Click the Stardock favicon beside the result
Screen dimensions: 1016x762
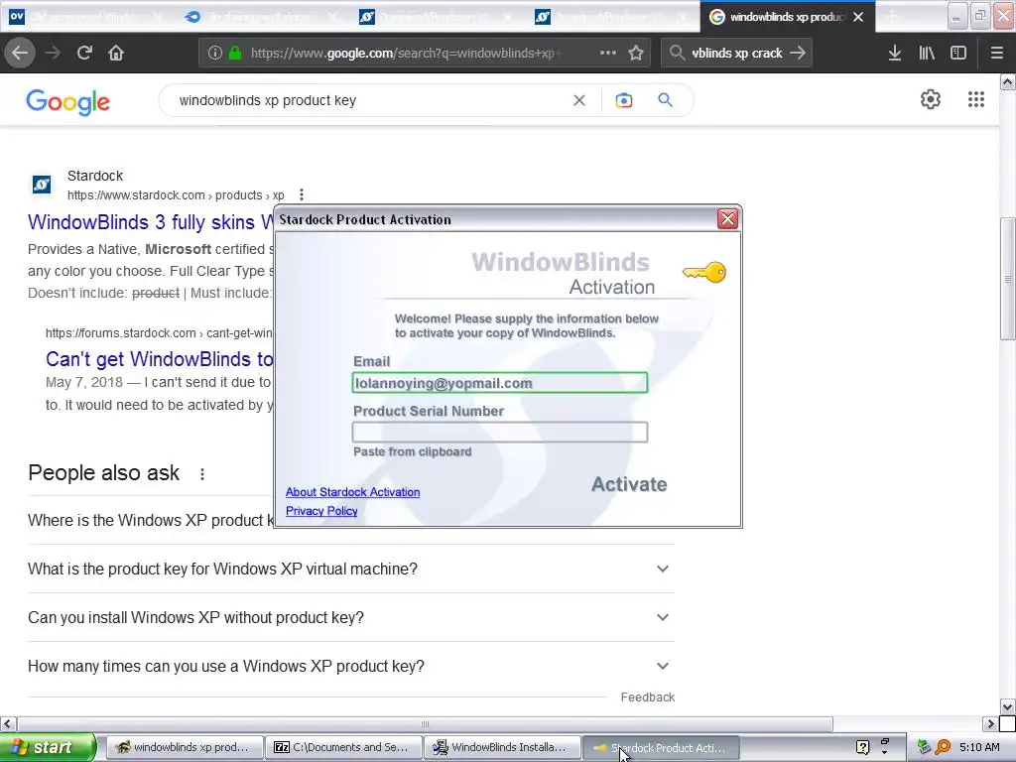(42, 185)
